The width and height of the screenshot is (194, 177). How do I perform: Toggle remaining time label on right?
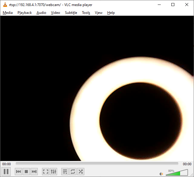187,164
